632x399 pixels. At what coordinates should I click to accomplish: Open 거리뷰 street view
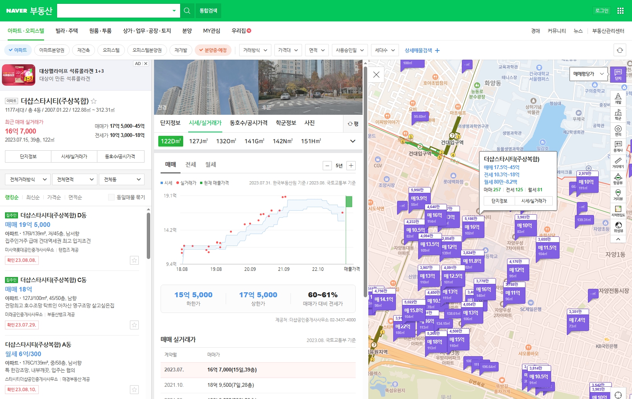(618, 195)
